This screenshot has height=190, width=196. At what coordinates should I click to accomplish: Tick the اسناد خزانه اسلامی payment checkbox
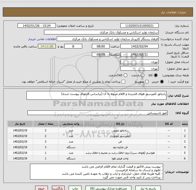click(x=123, y=82)
